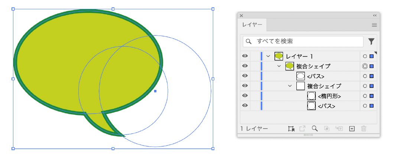This screenshot has height=162, width=393.
Task: Click the "1 レイヤー" count label
Action: (254, 129)
